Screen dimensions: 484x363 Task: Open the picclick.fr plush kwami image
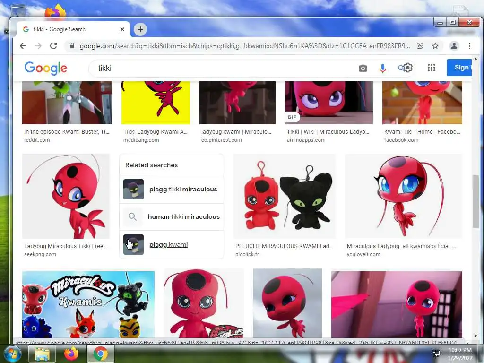click(284, 196)
